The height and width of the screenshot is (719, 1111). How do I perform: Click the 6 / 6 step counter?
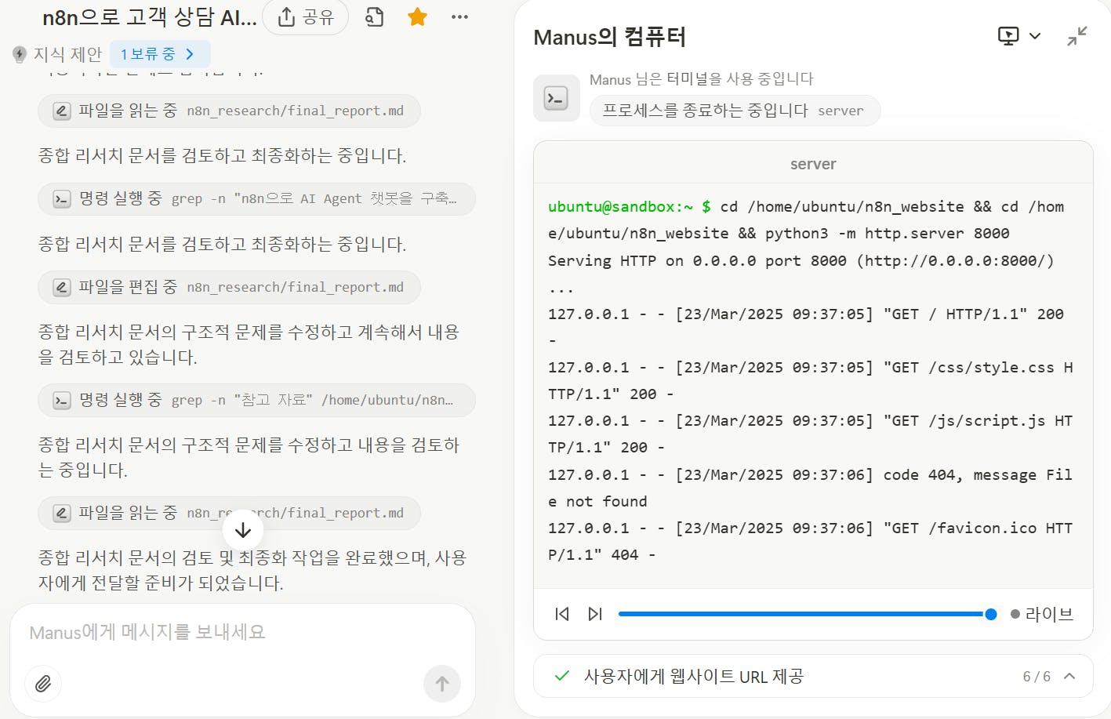point(1037,676)
